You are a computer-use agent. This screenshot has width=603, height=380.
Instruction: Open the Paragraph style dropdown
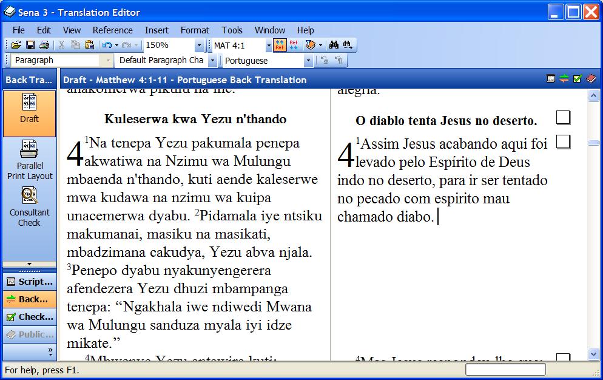tap(108, 61)
